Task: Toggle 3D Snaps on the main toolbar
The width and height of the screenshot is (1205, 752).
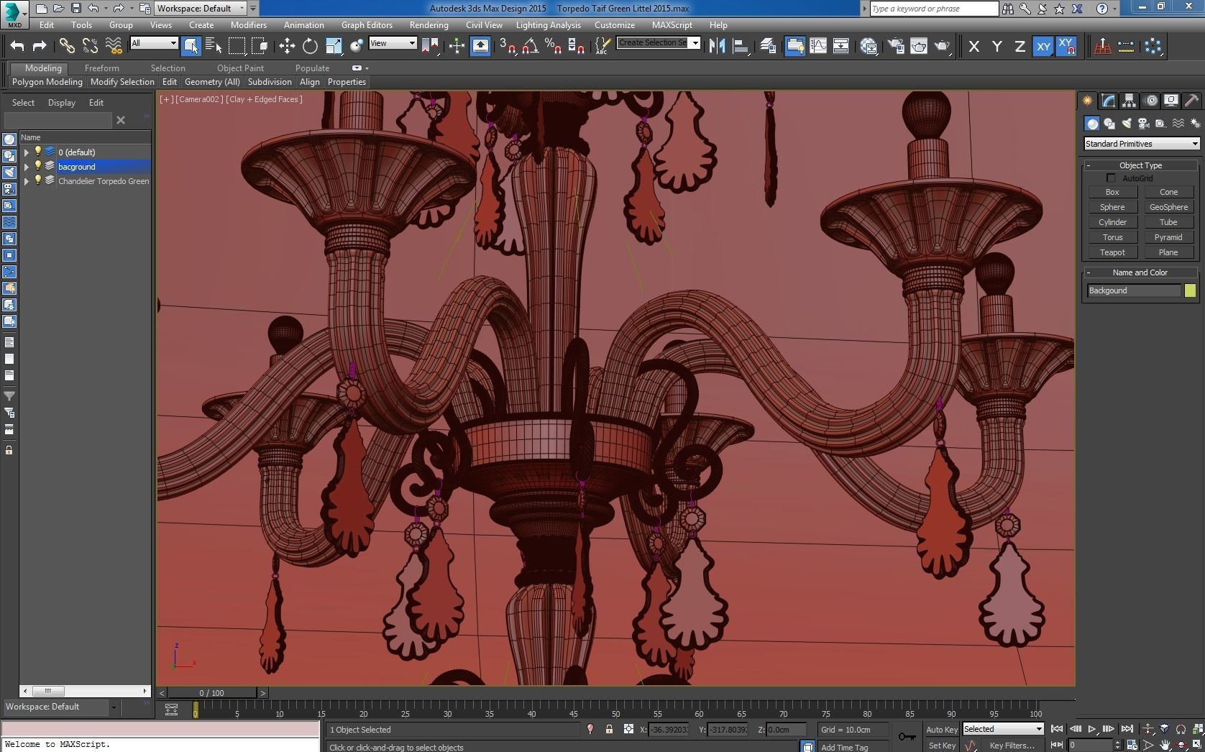Action: pos(508,46)
